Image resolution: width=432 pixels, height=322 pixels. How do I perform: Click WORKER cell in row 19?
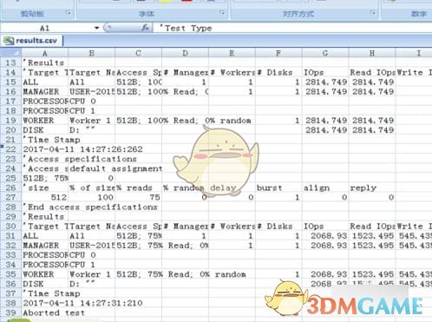[x=45, y=121]
